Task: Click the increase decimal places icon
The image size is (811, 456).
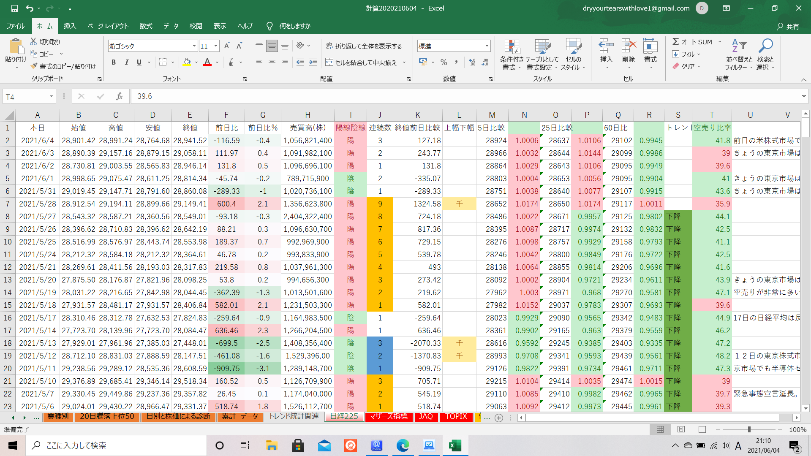Action: (x=472, y=62)
